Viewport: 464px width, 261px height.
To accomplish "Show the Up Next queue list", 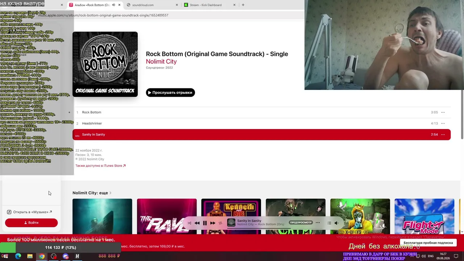I will point(329,223).
